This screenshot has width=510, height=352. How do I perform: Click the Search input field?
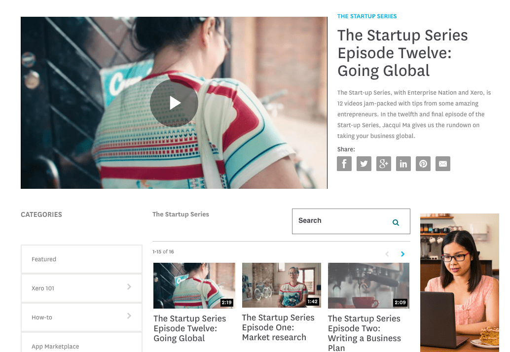pyautogui.click(x=340, y=221)
